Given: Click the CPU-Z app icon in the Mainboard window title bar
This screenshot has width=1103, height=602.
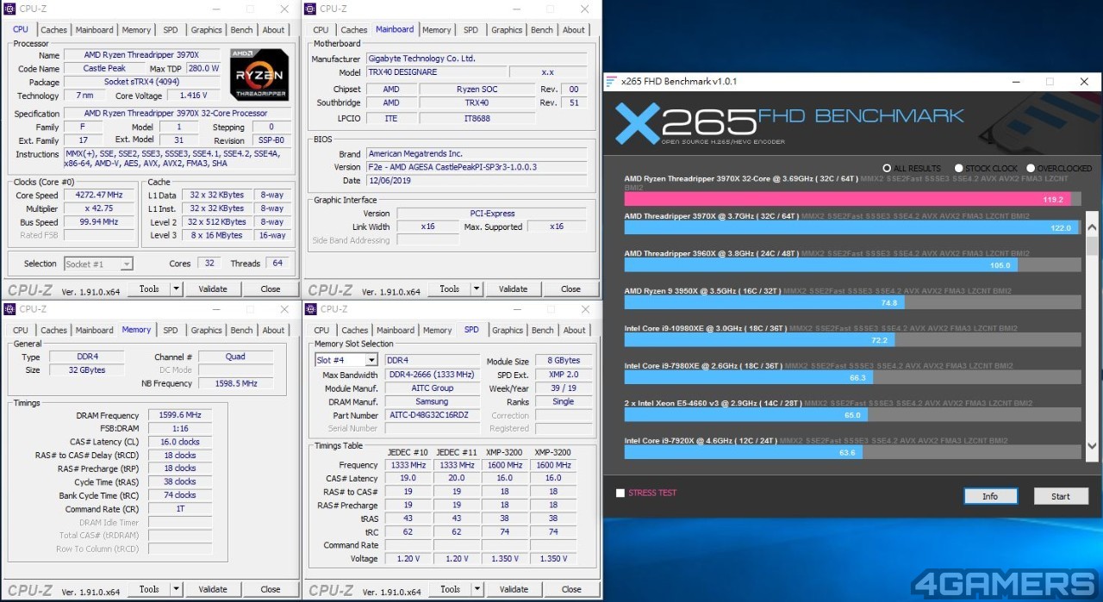Looking at the screenshot, I should pyautogui.click(x=311, y=9).
